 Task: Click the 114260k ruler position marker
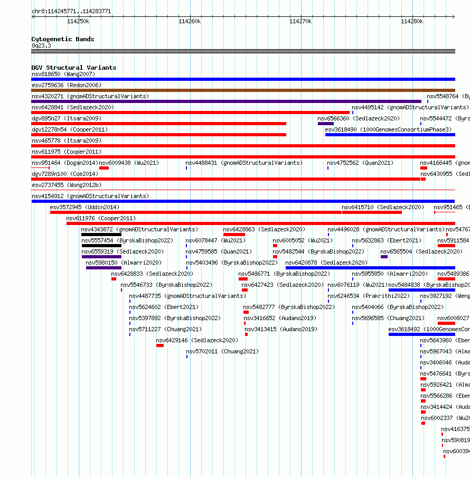point(190,21)
